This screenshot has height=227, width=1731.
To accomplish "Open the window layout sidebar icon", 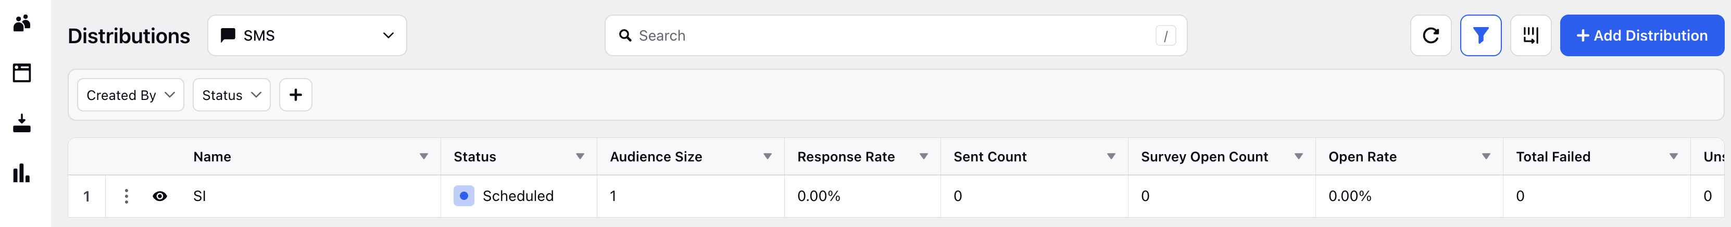I will [x=21, y=72].
